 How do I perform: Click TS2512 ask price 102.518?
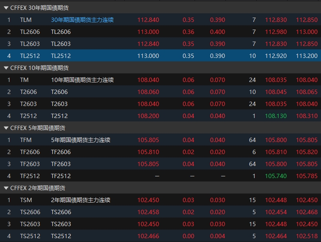pos(307,236)
